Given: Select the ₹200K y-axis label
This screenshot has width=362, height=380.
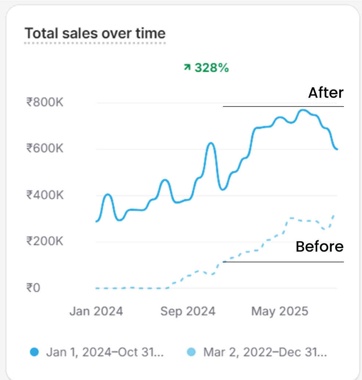Looking at the screenshot, I should 44,241.
